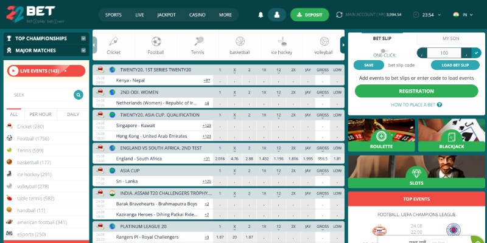The image size is (487, 243).
Task: Click the one-click stake amount field showing 100
Action: click(x=444, y=53)
